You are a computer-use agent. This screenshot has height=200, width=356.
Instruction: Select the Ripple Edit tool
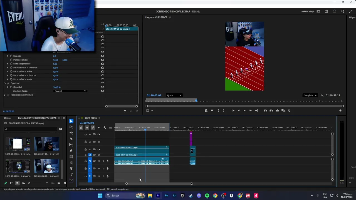coord(71,133)
